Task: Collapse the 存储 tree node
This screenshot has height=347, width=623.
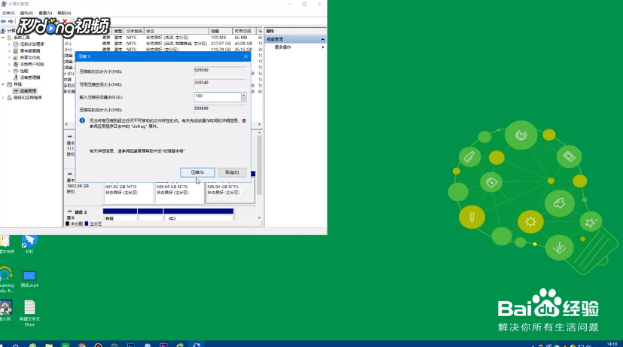Action: point(3,84)
